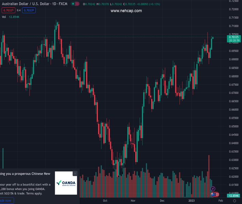Click the Feb label on time axis
This screenshot has width=242, height=204.
pos(220,201)
